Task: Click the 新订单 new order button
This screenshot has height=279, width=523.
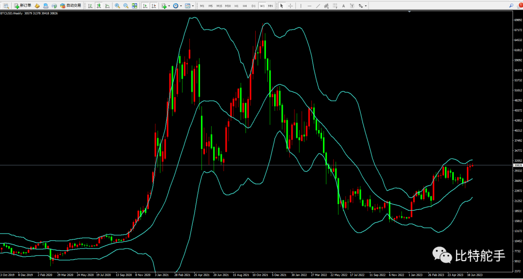Action: pyautogui.click(x=23, y=6)
